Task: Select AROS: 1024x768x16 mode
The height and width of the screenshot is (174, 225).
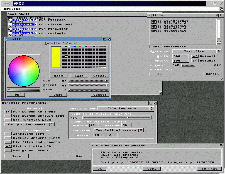Action: point(169,21)
